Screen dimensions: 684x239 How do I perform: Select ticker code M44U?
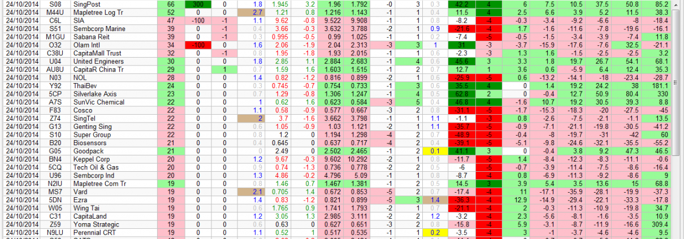[x=55, y=12]
